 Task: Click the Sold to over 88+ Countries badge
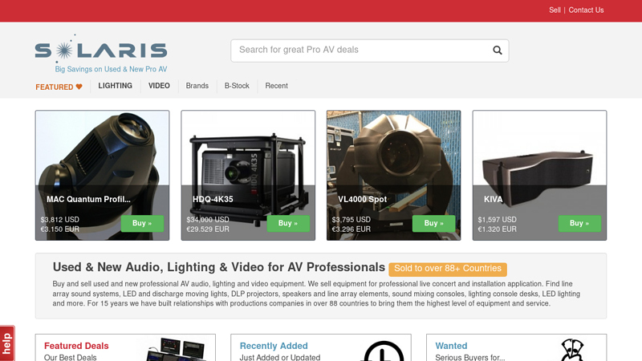448,269
